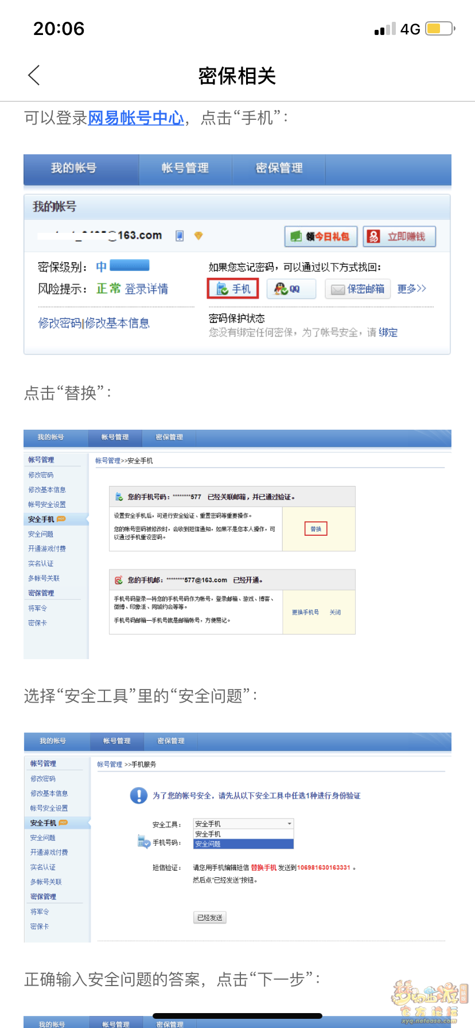The width and height of the screenshot is (475, 1028).
Task: Select 密保卡 in 安全手机 page sidebar
Action: pyautogui.click(x=37, y=623)
